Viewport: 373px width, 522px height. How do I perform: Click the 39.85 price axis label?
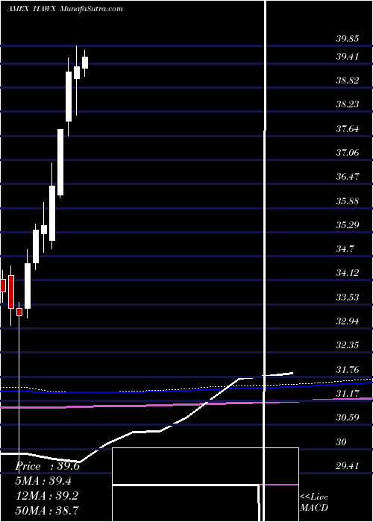(x=348, y=38)
